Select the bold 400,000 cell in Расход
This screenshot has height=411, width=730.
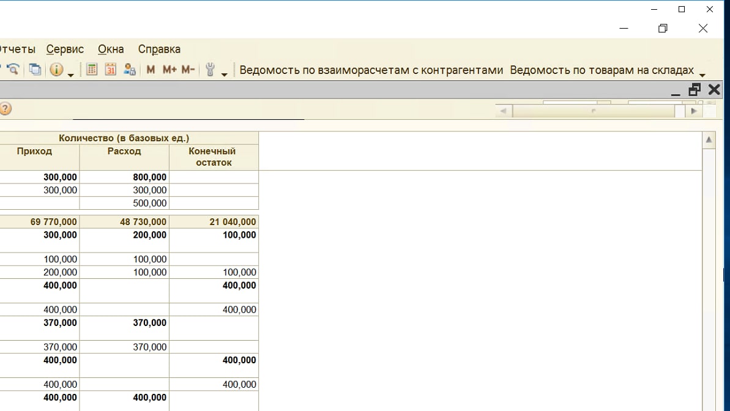pos(124,401)
